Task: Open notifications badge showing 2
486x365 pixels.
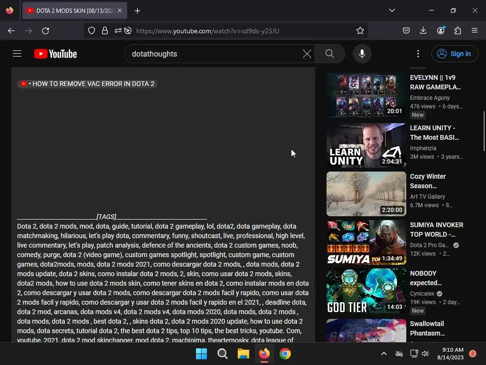Action: pyautogui.click(x=472, y=354)
